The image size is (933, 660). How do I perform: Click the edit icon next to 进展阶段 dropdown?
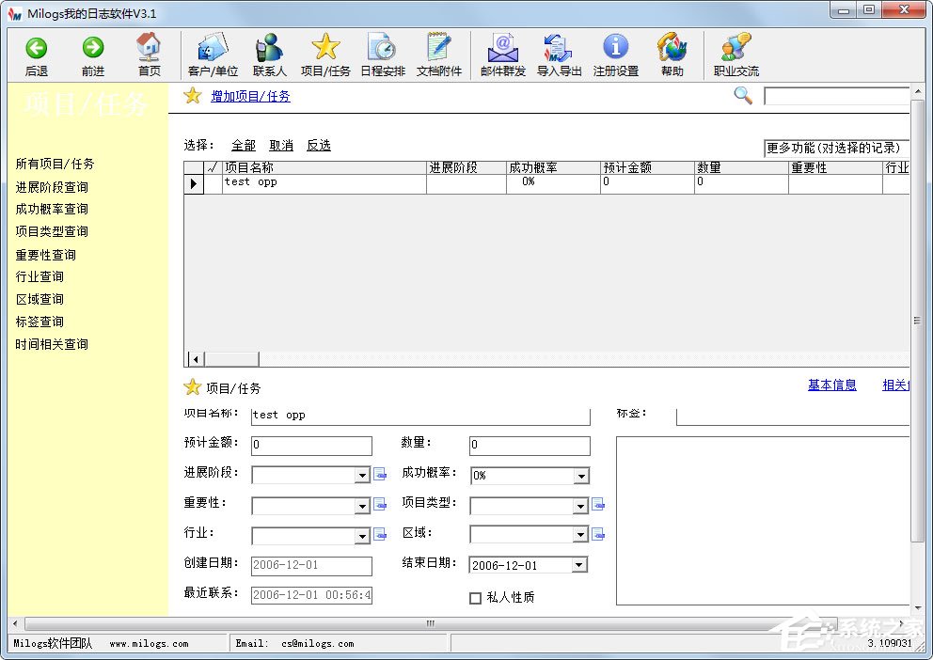380,475
